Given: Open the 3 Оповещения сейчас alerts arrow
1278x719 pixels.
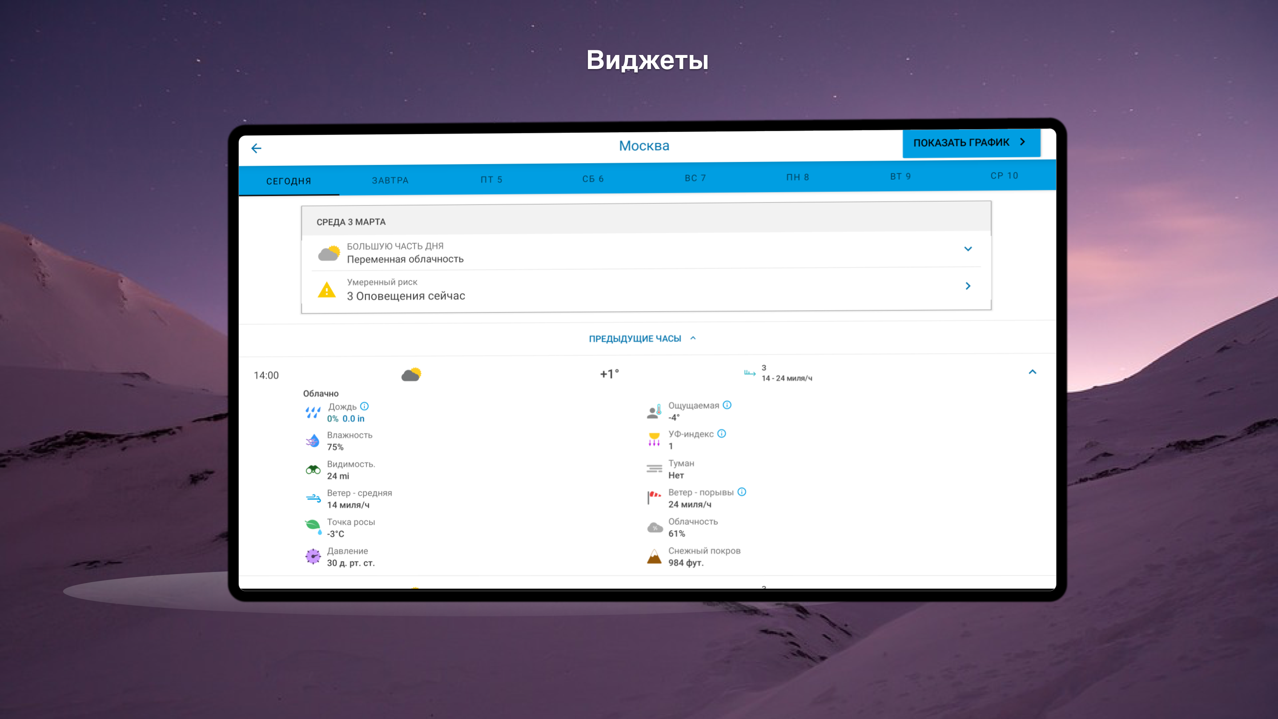Looking at the screenshot, I should 967,286.
